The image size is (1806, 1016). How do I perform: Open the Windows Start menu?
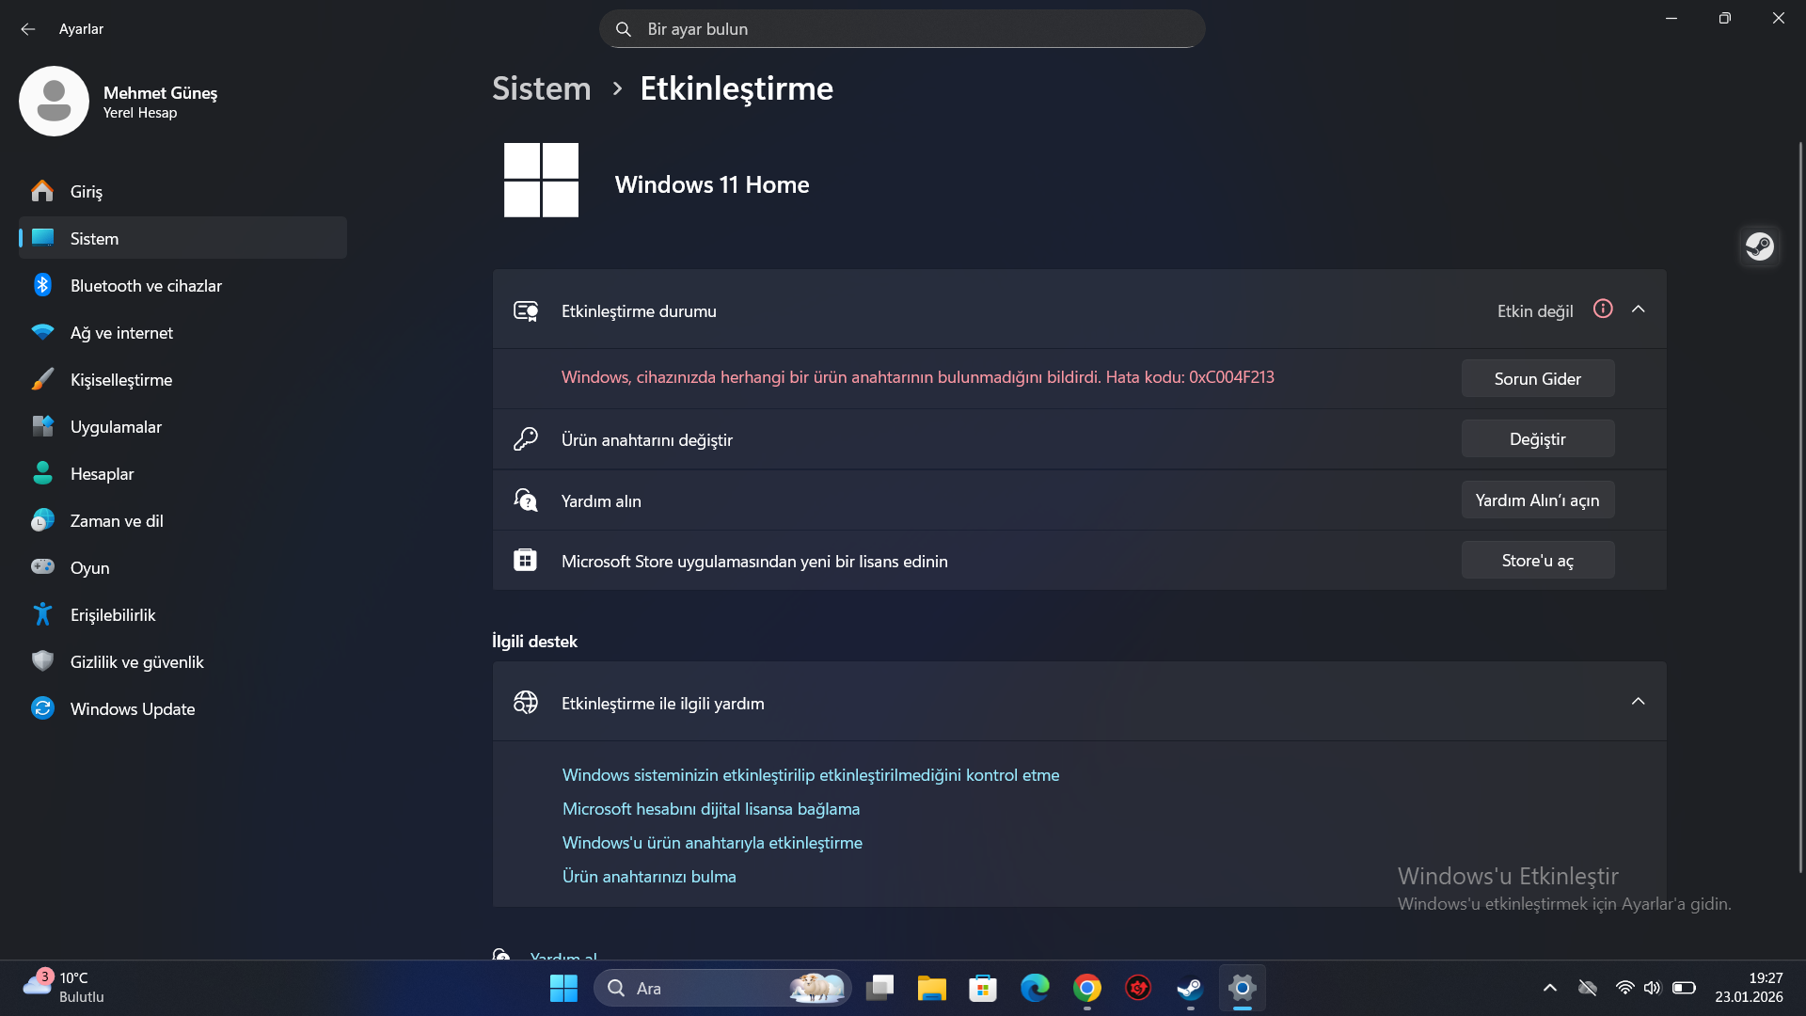point(563,988)
